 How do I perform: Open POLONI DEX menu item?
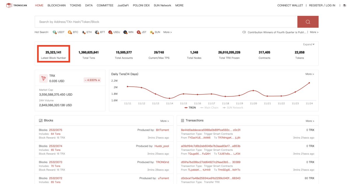coord(141,5)
